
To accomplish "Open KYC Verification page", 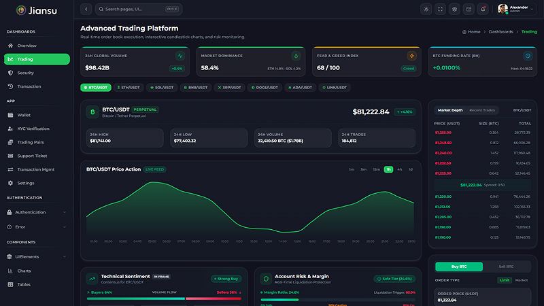I will coord(37,129).
